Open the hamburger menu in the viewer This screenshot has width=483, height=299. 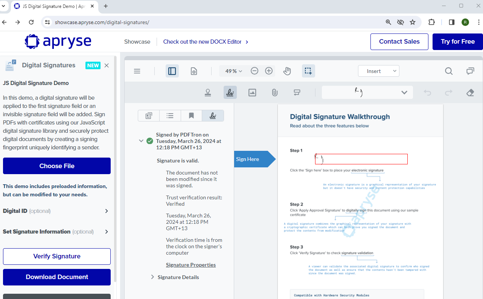(137, 71)
